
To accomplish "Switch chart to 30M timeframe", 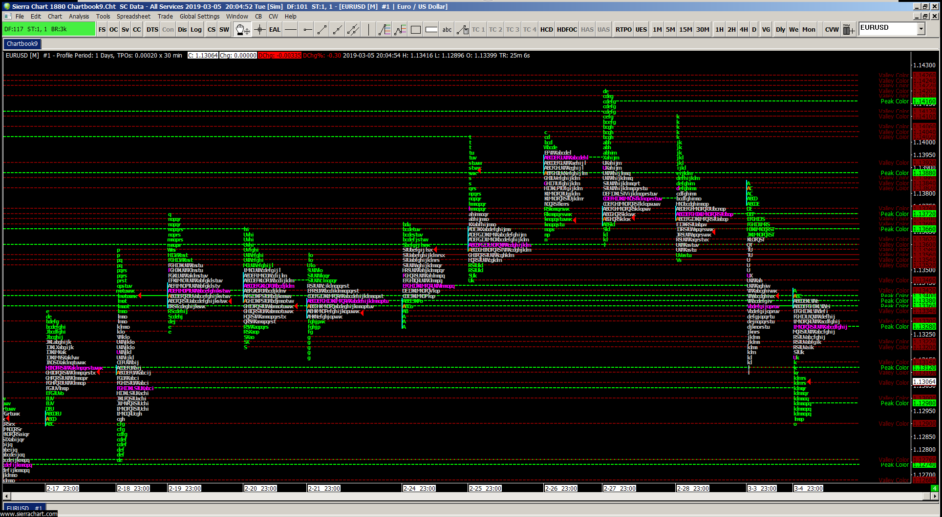I will point(703,30).
